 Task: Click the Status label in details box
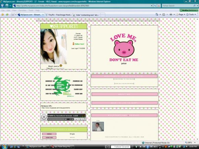(x=49, y=134)
